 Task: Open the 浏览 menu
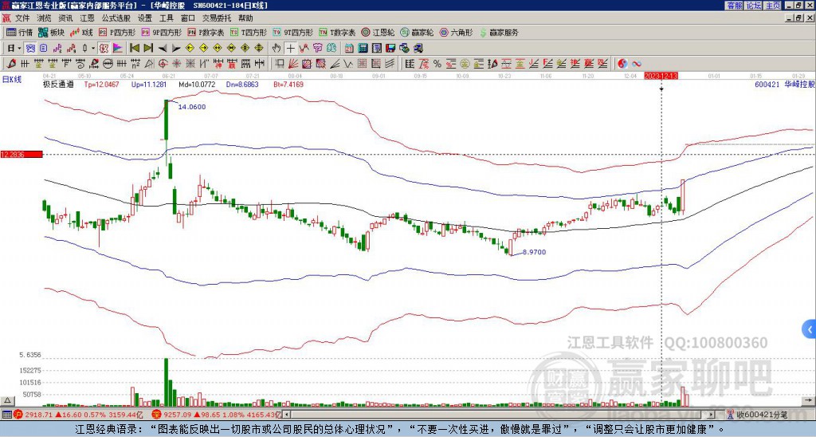[x=44, y=18]
